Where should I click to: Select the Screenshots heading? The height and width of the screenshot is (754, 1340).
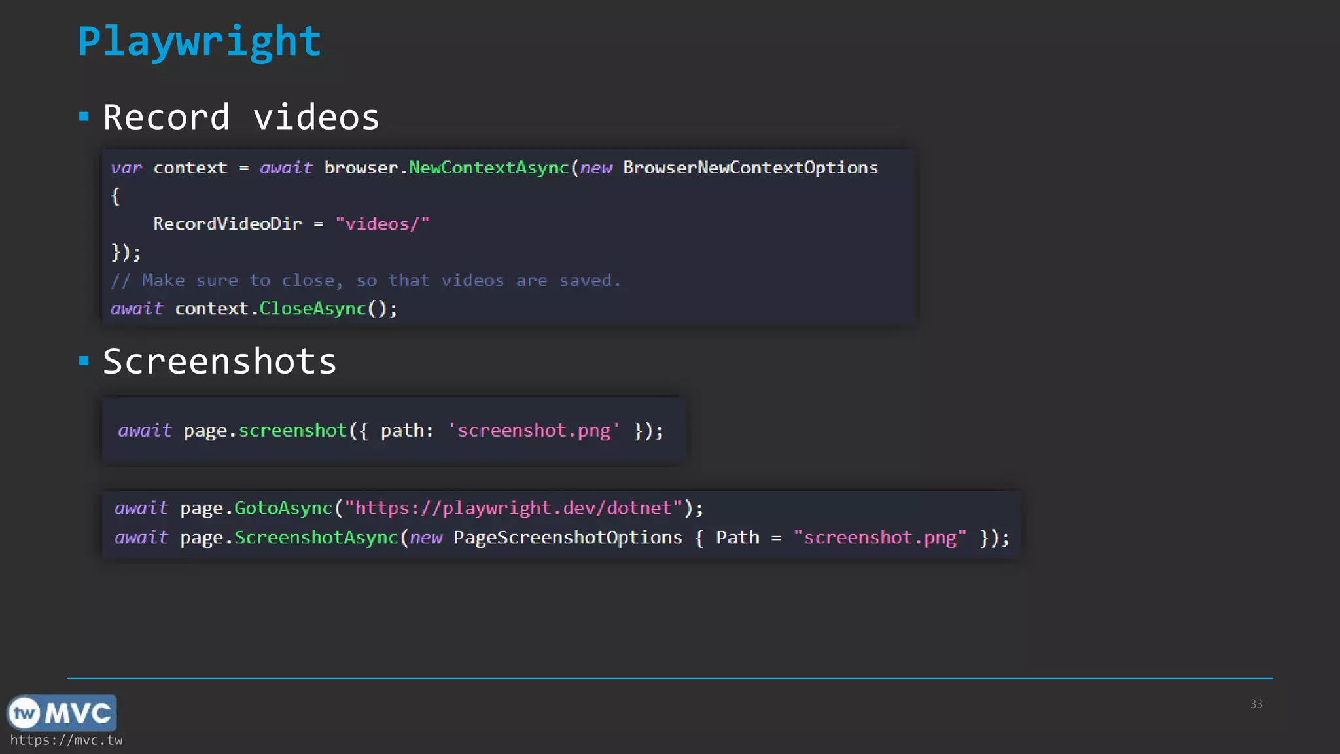[219, 361]
